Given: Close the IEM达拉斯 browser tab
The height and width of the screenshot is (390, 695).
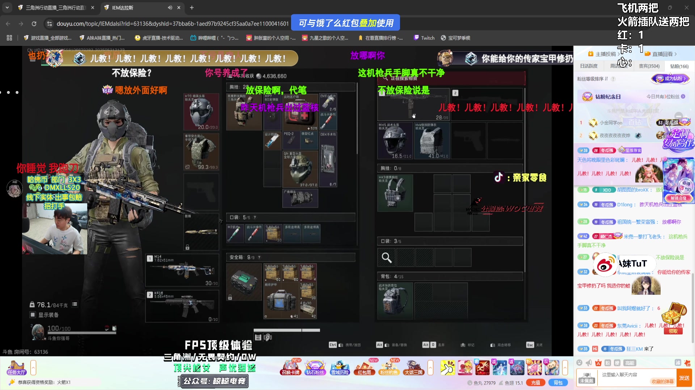Looking at the screenshot, I should (179, 8).
